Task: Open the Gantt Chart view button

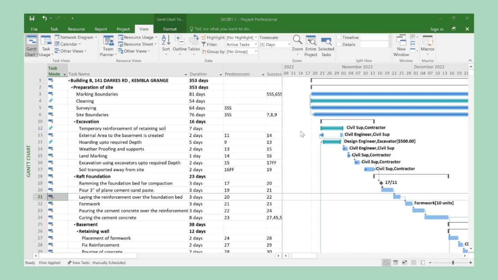Action: click(x=31, y=46)
